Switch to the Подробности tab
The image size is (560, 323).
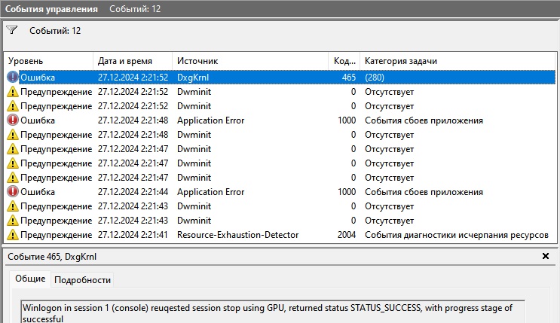tap(82, 280)
